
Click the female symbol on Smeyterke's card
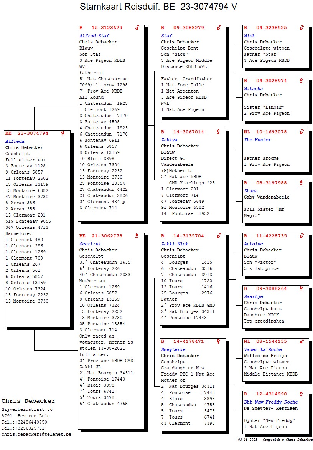pos(219,341)
